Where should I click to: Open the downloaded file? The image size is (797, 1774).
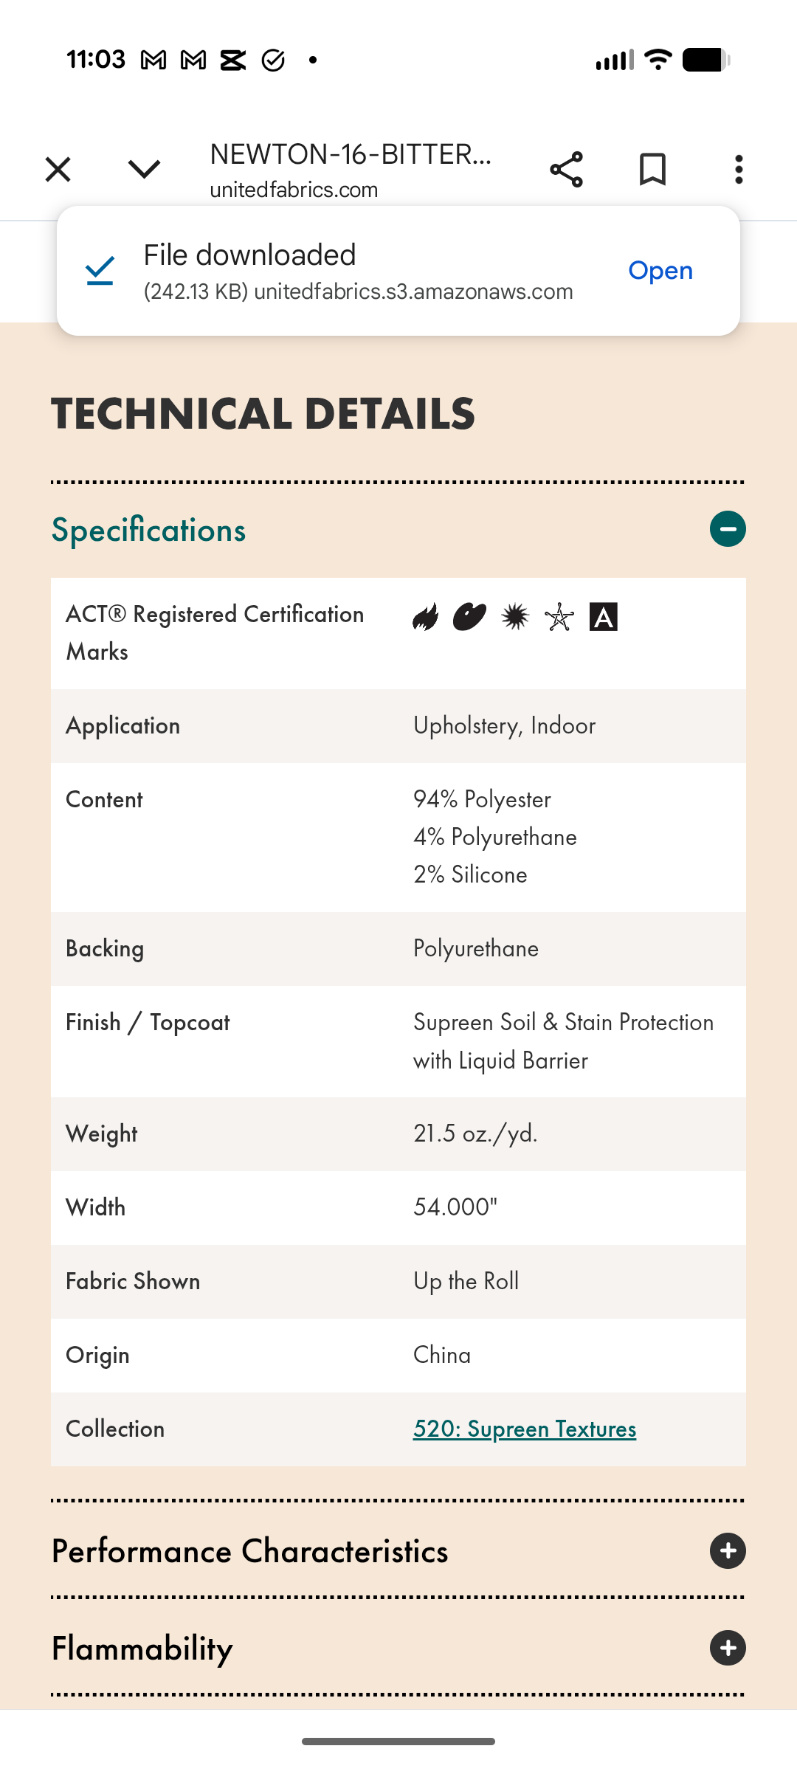tap(660, 271)
